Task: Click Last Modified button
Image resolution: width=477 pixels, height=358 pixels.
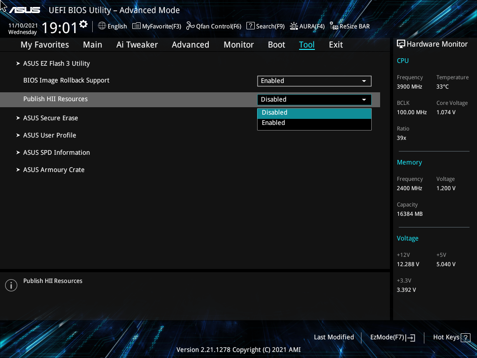Action: click(334, 337)
